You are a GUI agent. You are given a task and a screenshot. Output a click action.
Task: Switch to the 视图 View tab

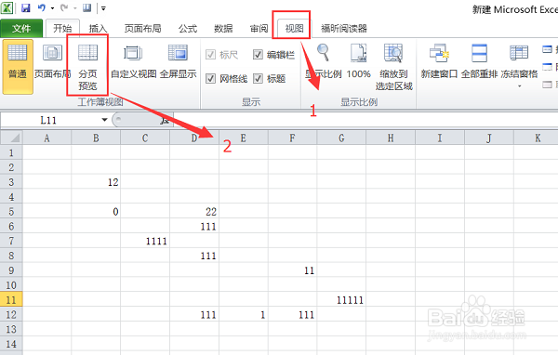point(294,28)
